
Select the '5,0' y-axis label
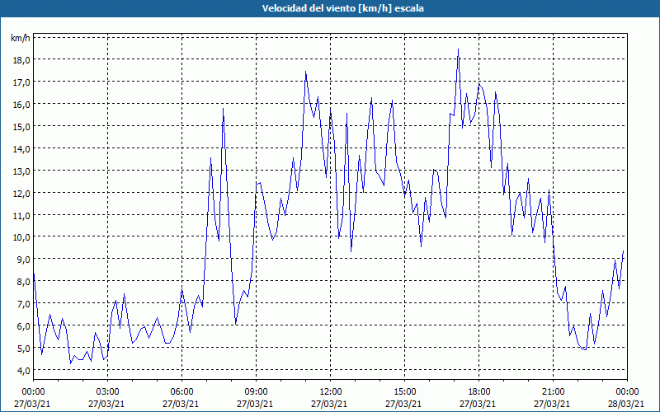23,349
